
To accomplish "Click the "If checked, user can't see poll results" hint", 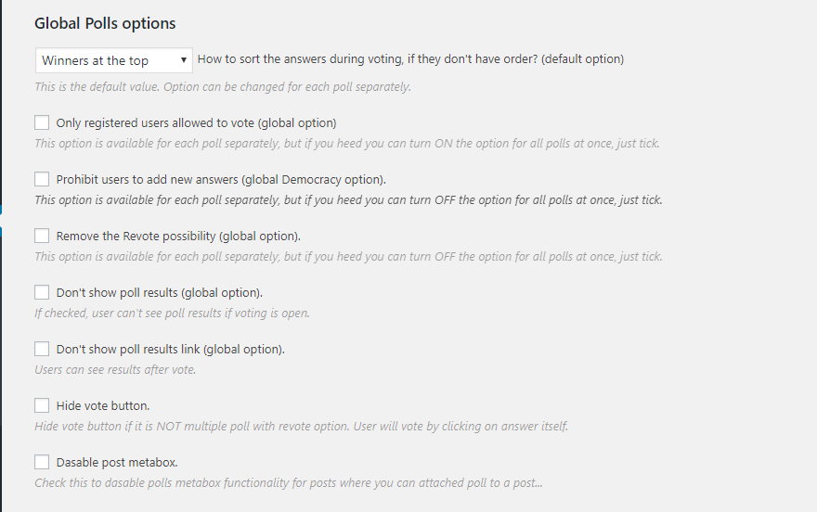I will coord(172,314).
